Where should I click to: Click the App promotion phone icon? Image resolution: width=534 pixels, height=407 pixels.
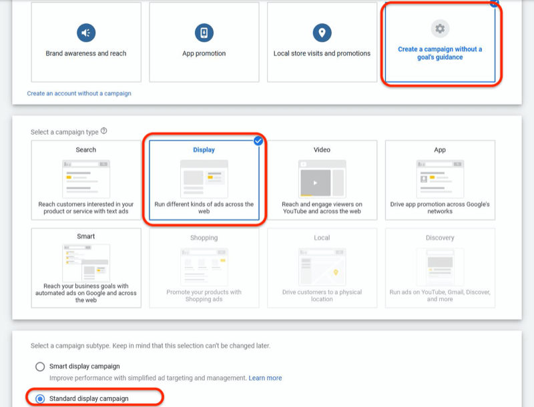[x=204, y=33]
